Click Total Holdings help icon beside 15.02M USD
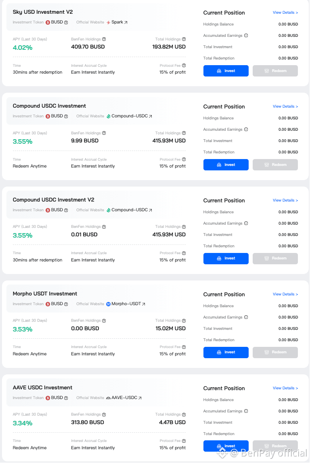 (x=184, y=321)
